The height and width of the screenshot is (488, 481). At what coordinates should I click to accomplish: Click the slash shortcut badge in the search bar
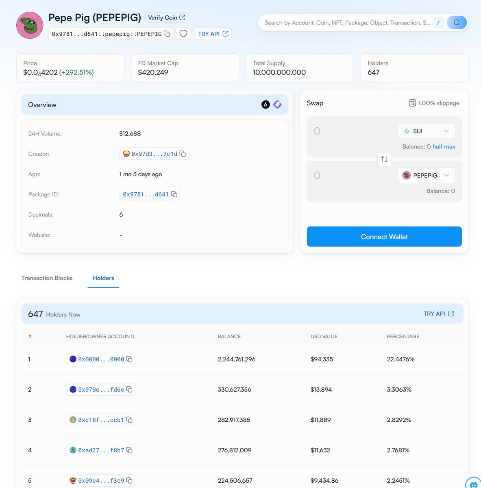click(x=438, y=23)
